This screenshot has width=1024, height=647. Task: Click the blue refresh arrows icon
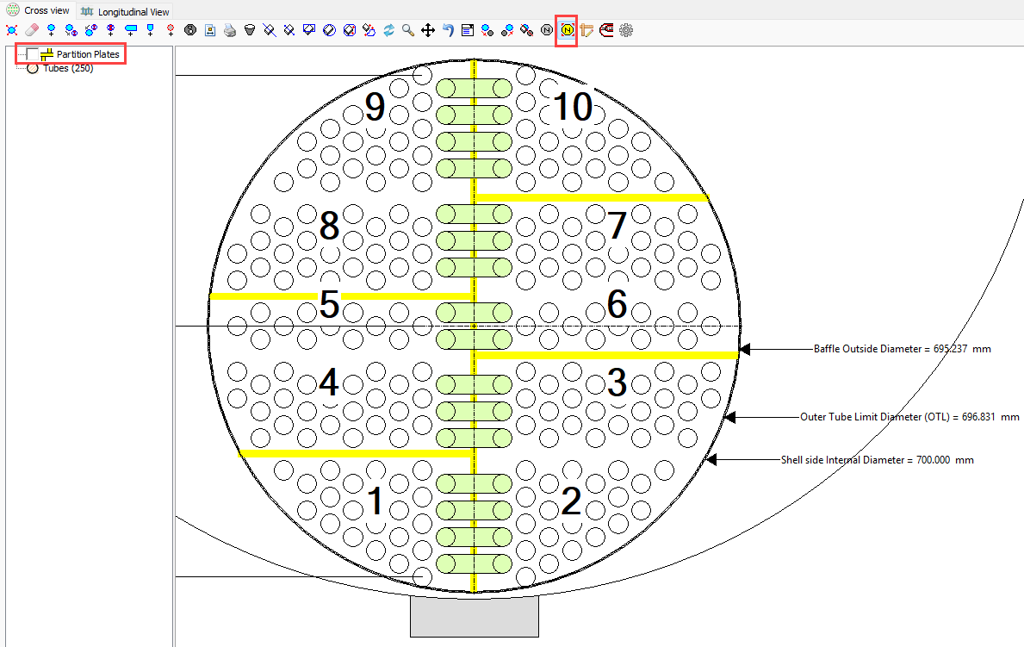(x=388, y=30)
